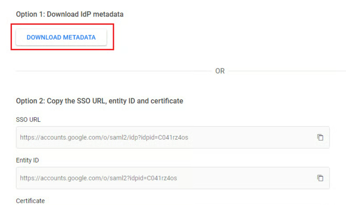Click the word 'certificate' in Option 2 heading
This screenshot has height=205, width=346.
pyautogui.click(x=167, y=101)
